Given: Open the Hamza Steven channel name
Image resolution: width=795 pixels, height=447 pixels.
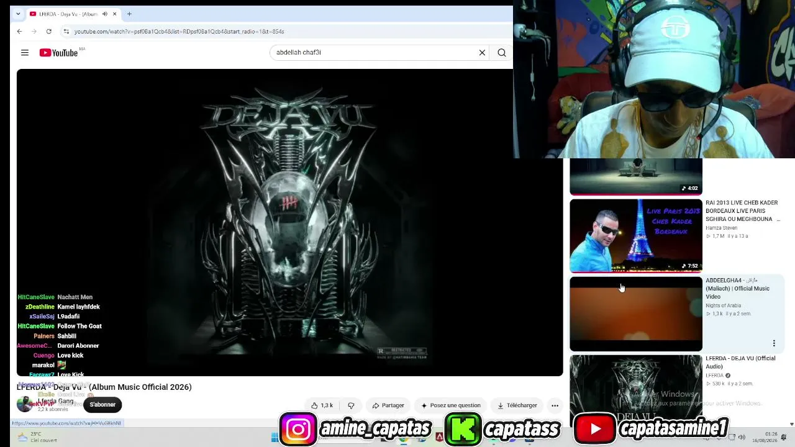Looking at the screenshot, I should (721, 228).
